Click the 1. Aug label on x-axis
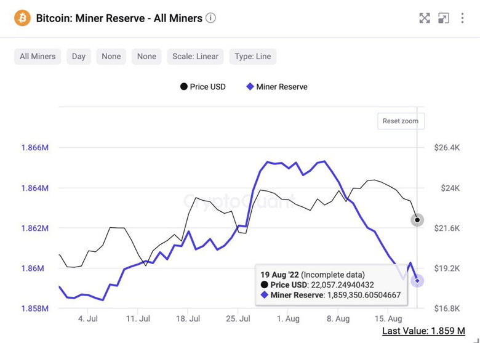480x343 pixels. pyautogui.click(x=288, y=318)
